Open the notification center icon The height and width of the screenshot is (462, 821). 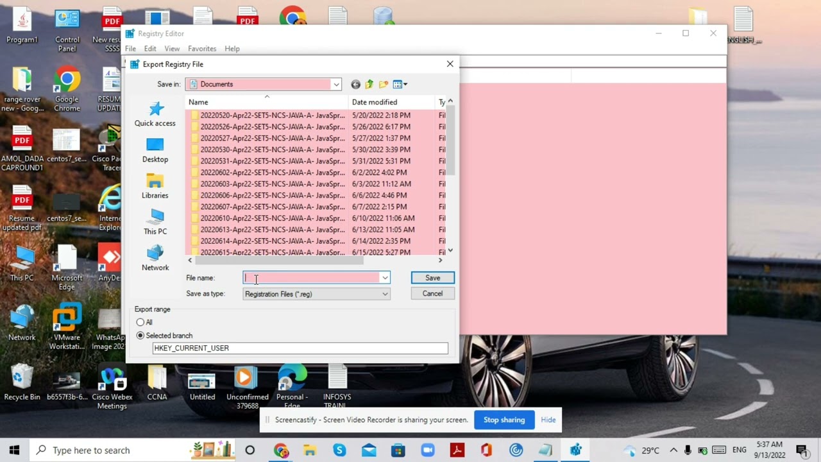(x=801, y=450)
